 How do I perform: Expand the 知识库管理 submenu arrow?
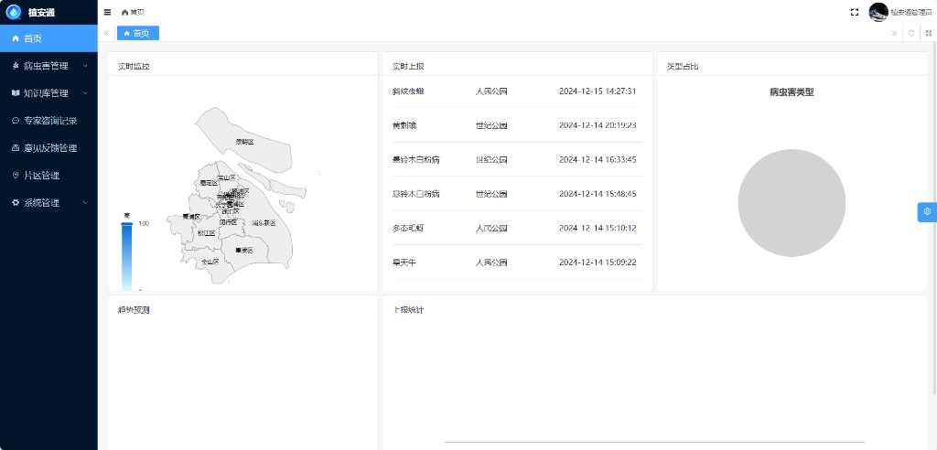click(85, 93)
